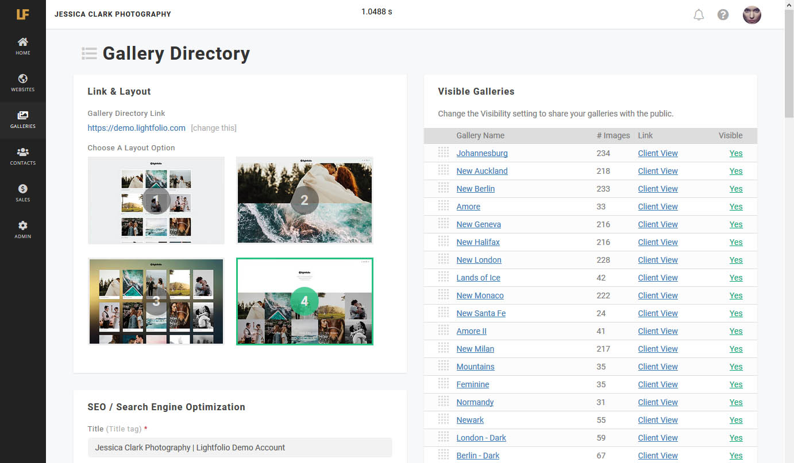The height and width of the screenshot is (463, 794).
Task: Select the Galleries sidebar item
Action: click(x=23, y=119)
